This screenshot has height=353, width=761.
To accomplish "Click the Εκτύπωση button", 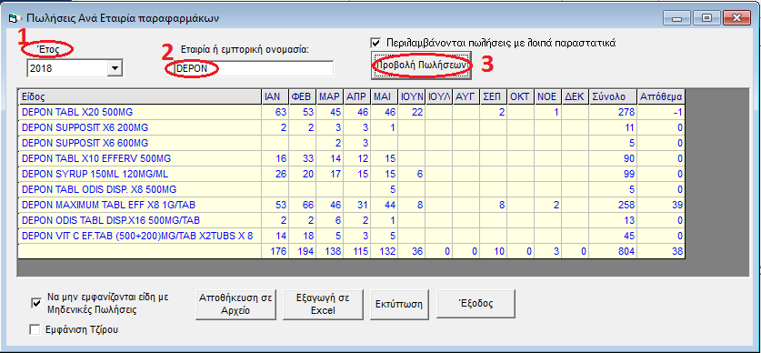I will [399, 305].
